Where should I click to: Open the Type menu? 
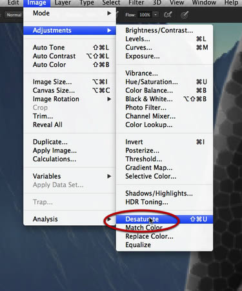[87, 3]
